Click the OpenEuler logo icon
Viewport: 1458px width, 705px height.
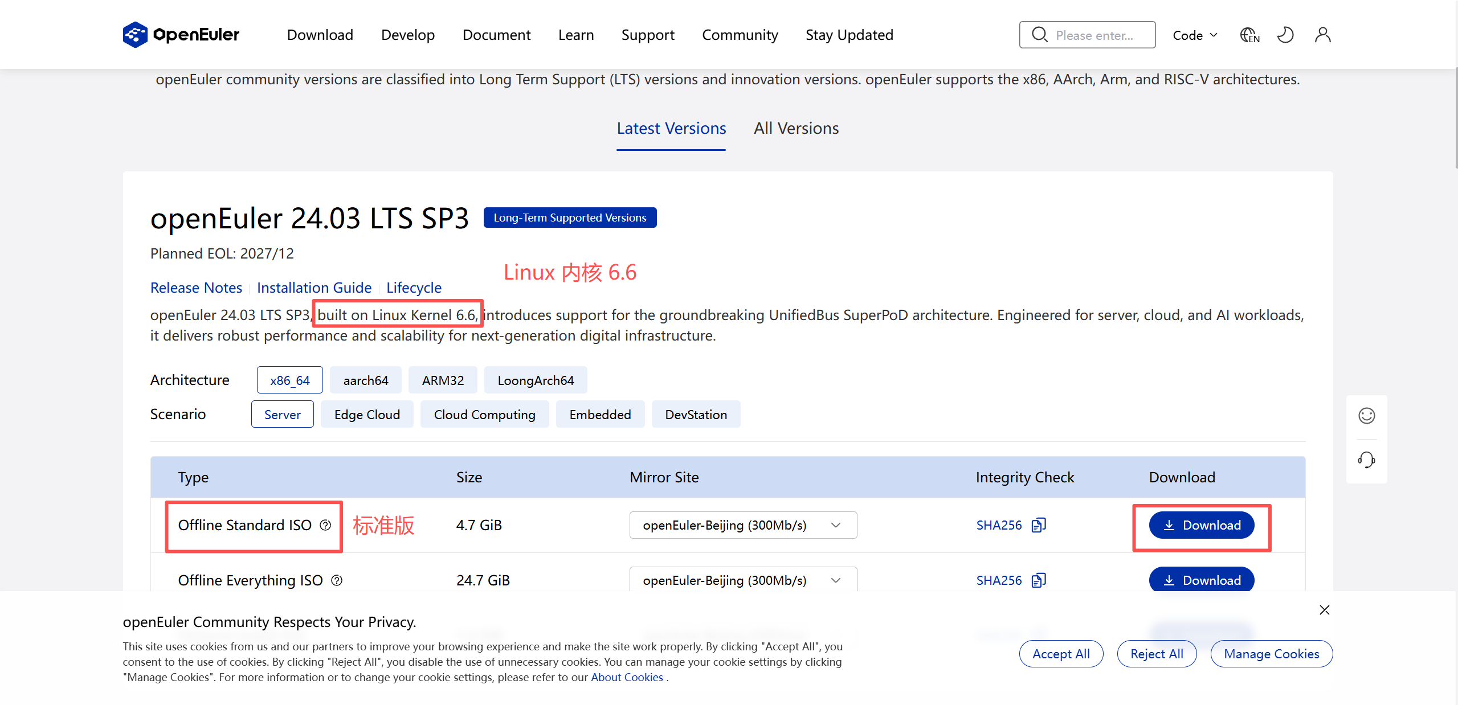tap(135, 35)
